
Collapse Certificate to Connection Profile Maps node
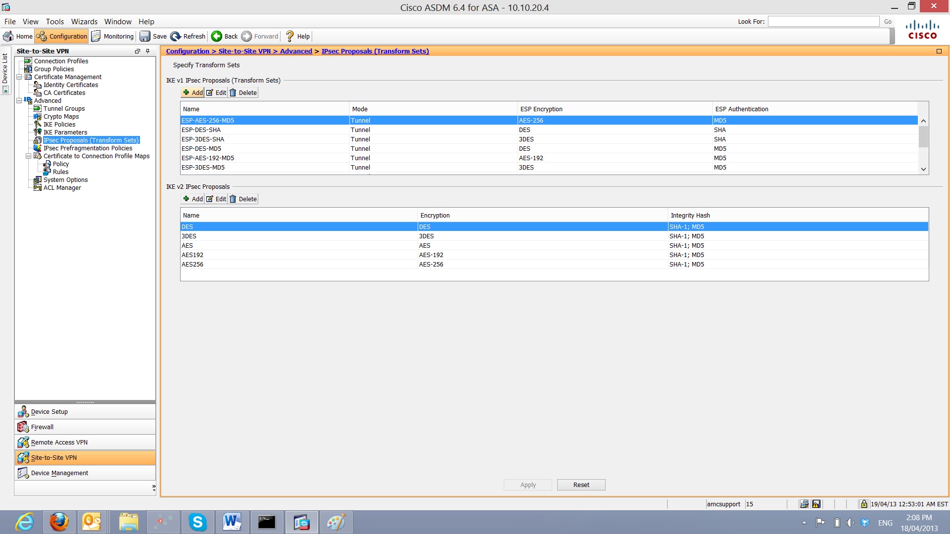pyautogui.click(x=29, y=156)
